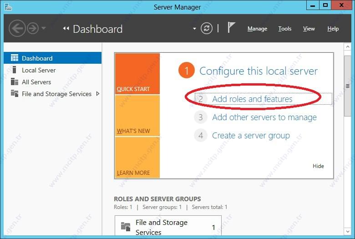The image size is (355, 239).
Task: Refresh the dashboard with the refresh icon
Action: [207, 28]
